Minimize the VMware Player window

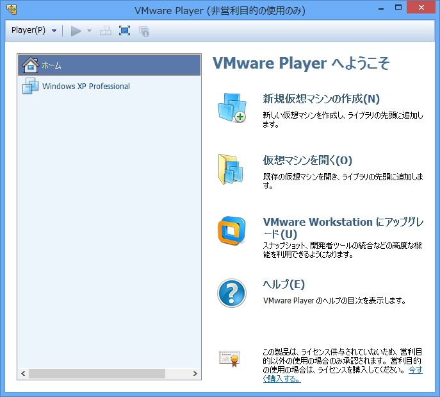tap(381, 8)
